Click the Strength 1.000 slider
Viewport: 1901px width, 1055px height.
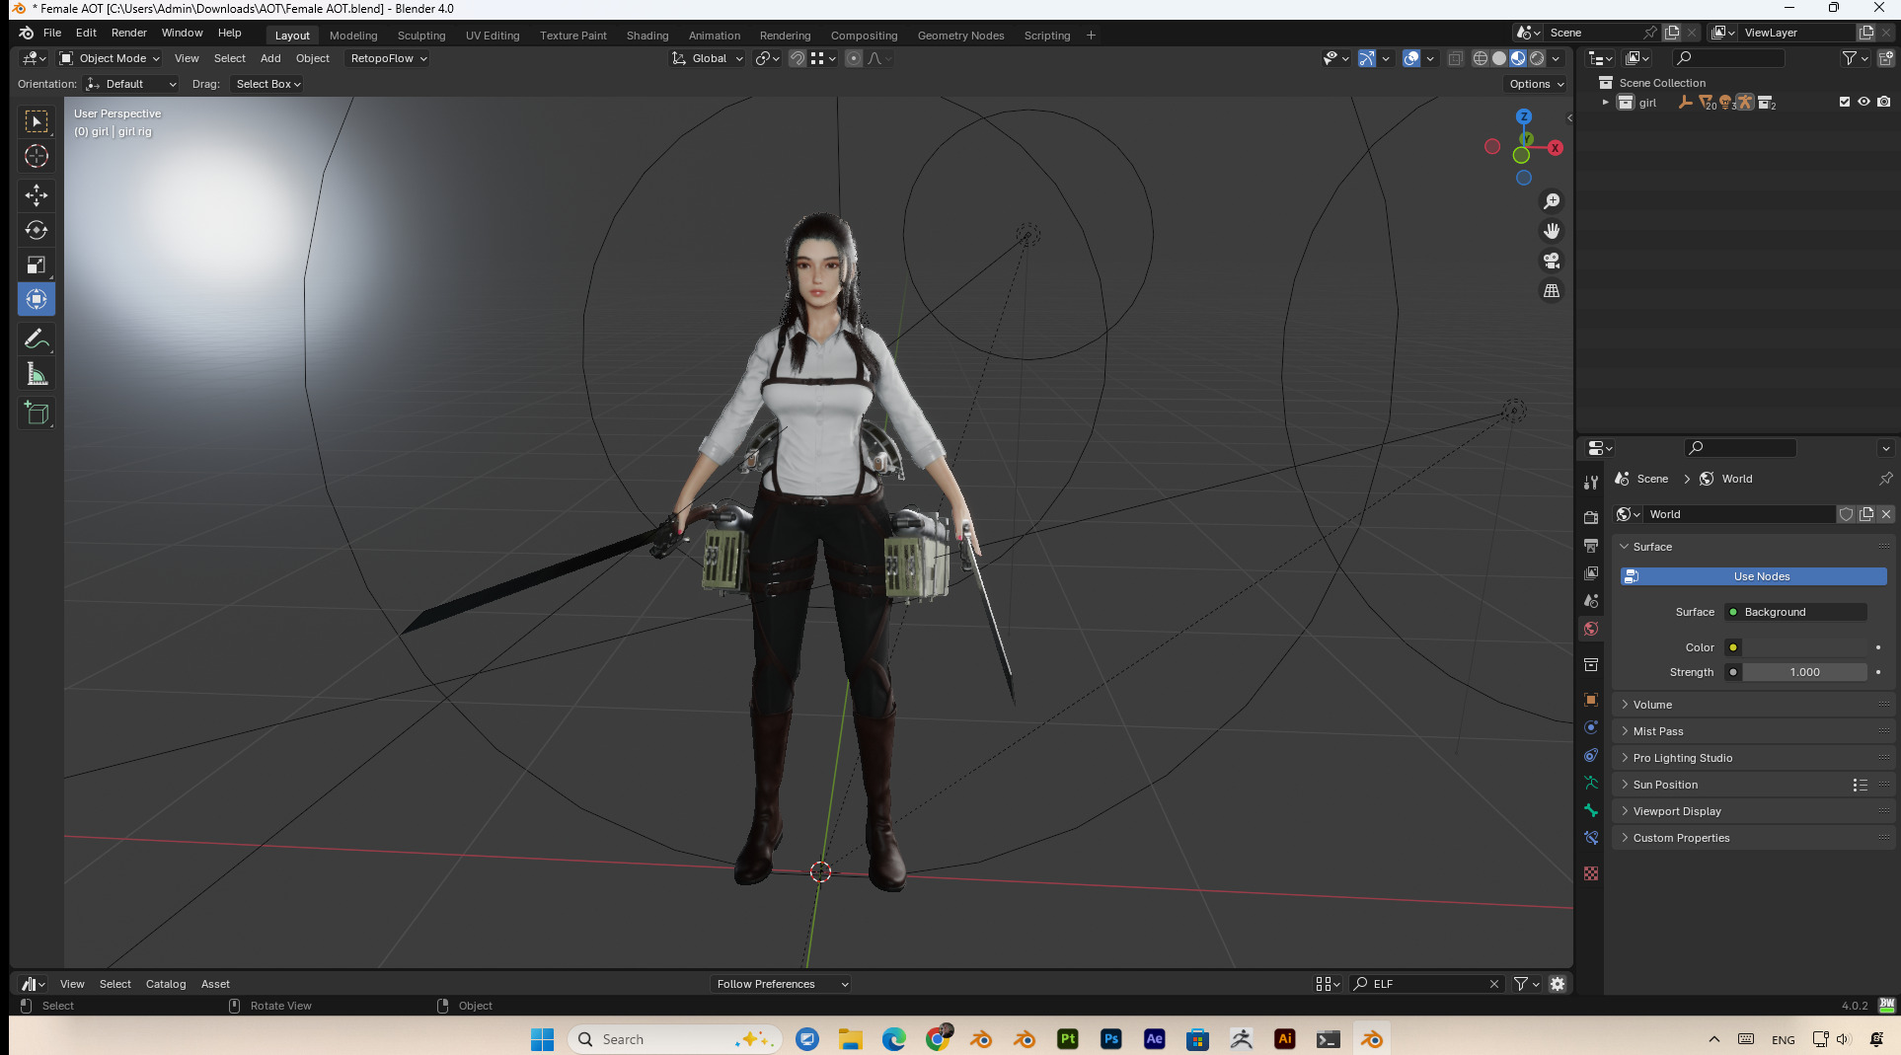[1804, 672]
